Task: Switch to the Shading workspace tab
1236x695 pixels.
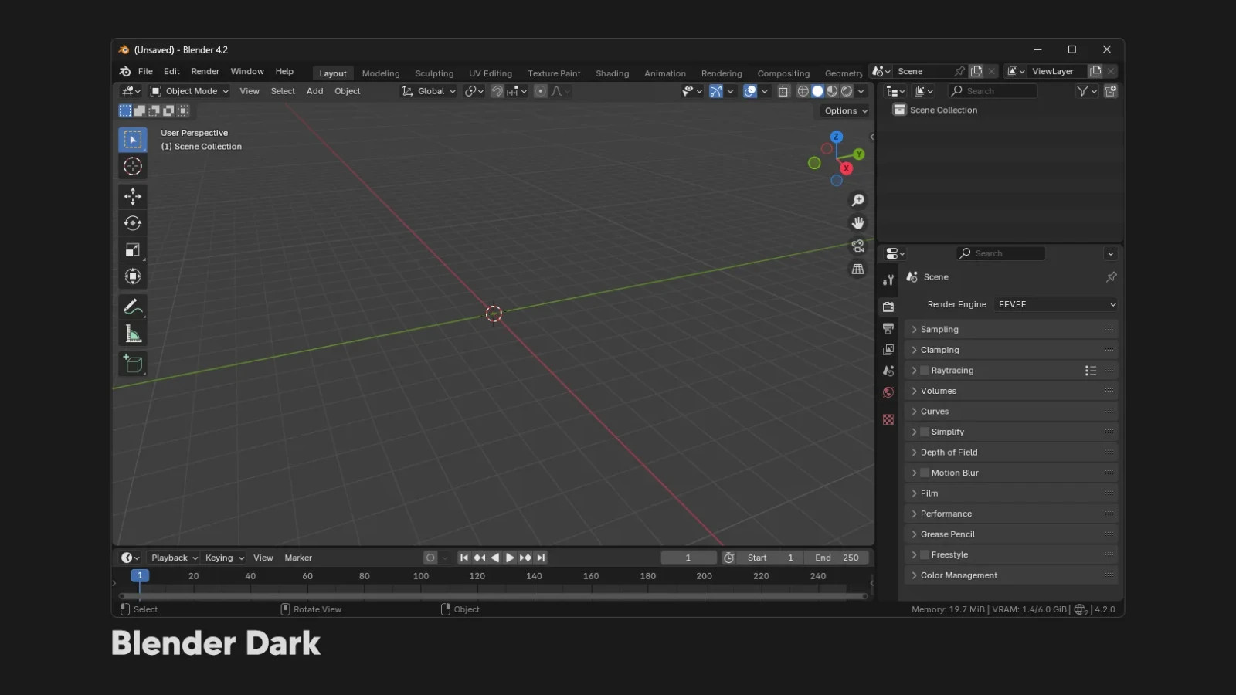Action: coord(612,73)
